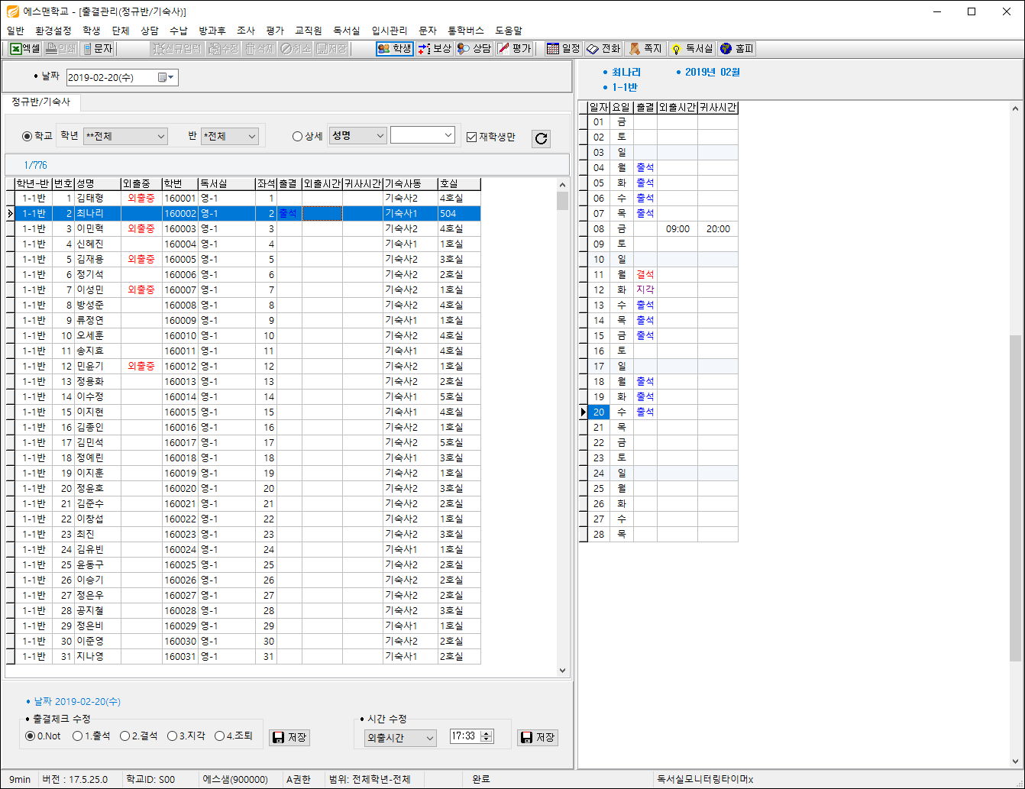Open the 일정 calendar toolbar button
Image resolution: width=1025 pixels, height=789 pixels.
tap(564, 49)
